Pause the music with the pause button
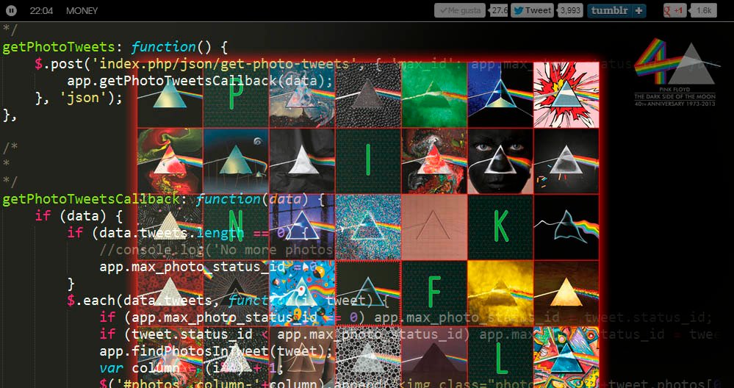 12,10
